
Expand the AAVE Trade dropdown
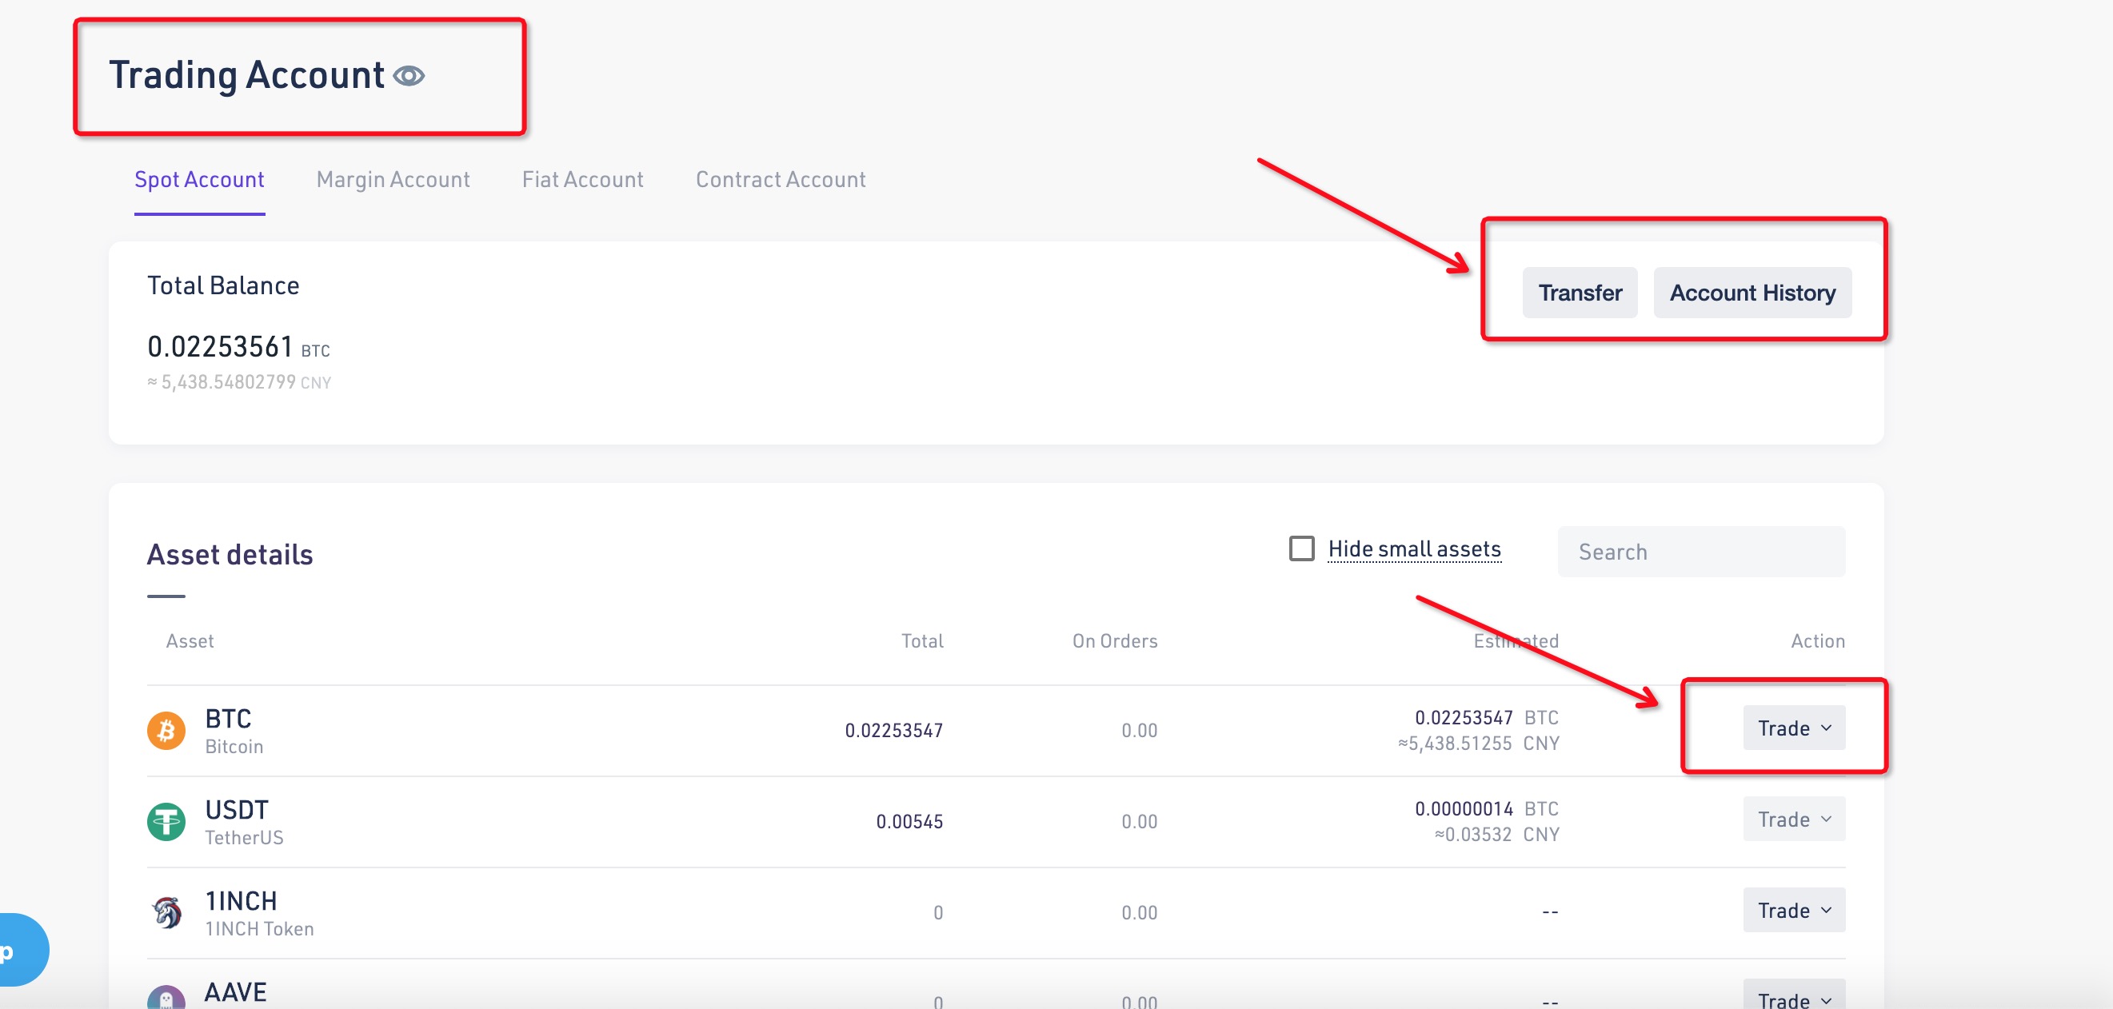(1793, 997)
